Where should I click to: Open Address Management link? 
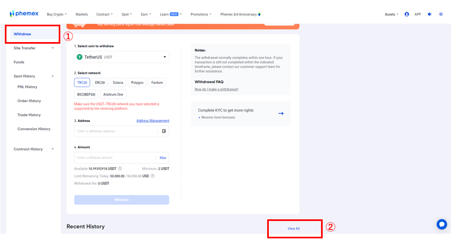point(153,121)
